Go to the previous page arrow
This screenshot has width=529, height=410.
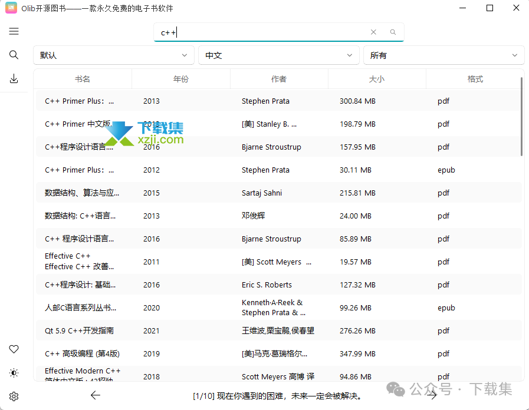click(96, 395)
